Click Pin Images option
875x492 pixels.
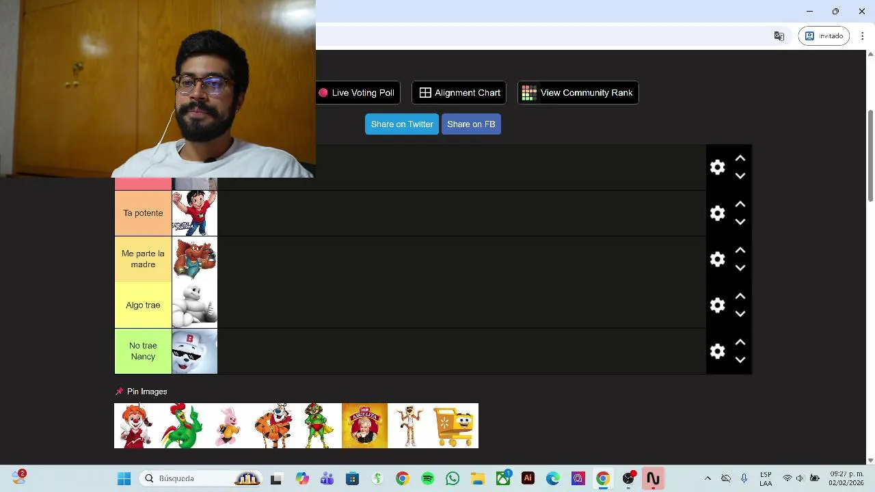(x=141, y=392)
